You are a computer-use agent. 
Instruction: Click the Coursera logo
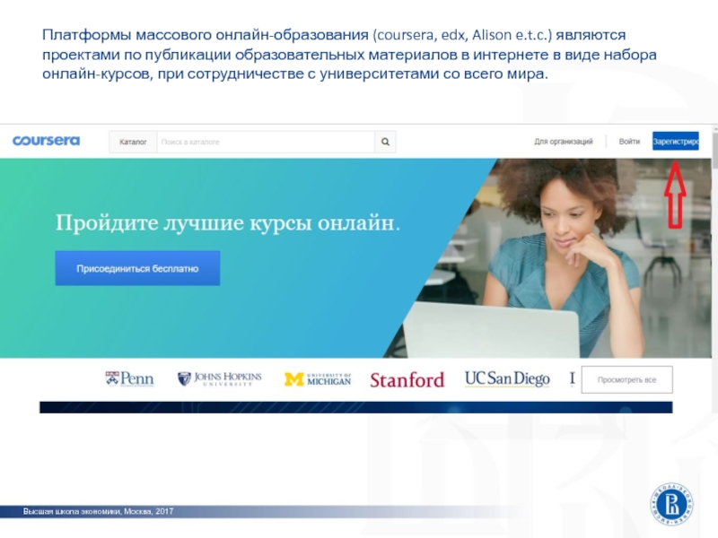pos(46,141)
